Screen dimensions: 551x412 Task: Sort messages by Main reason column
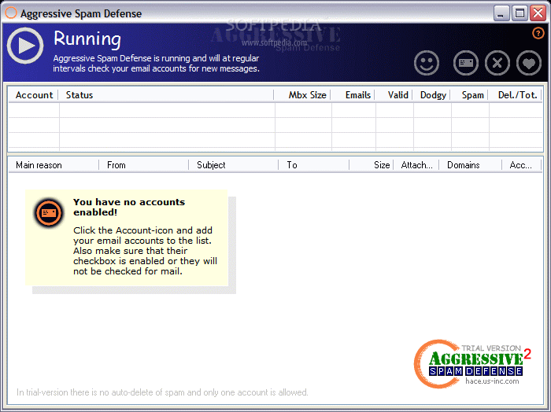(x=54, y=165)
